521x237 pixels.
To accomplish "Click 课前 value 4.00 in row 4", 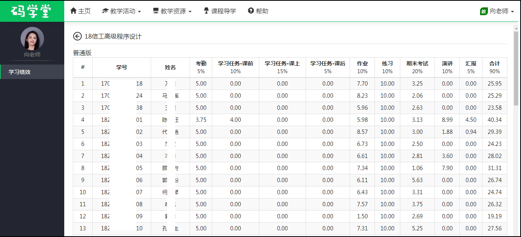I will tap(236, 120).
